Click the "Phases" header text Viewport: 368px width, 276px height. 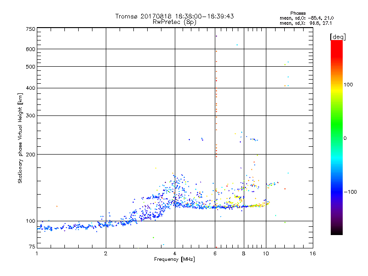pyautogui.click(x=298, y=13)
